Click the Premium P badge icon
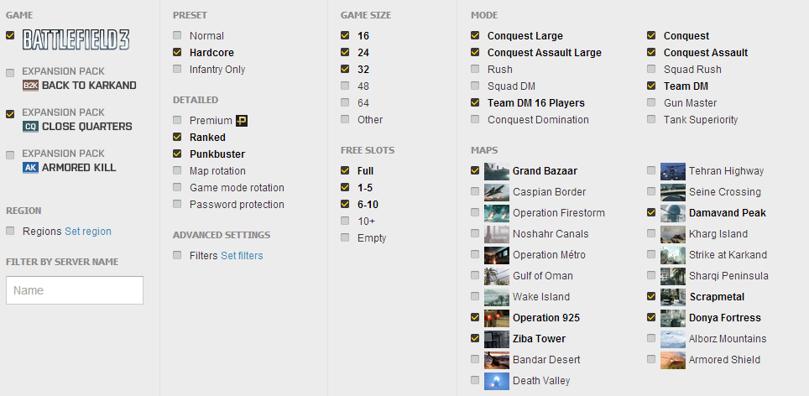Screen dimensions: 809x396 tap(242, 121)
